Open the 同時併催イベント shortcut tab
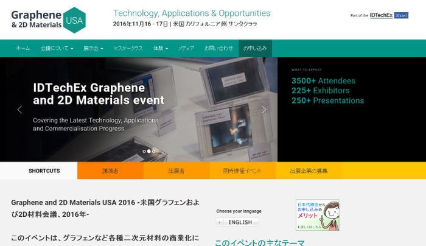This screenshot has width=426, height=246. pos(242,170)
